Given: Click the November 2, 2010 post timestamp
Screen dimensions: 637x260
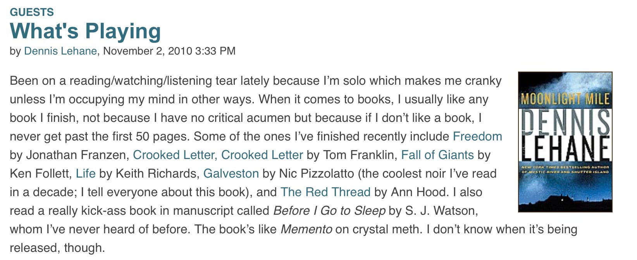Looking at the screenshot, I should 169,51.
